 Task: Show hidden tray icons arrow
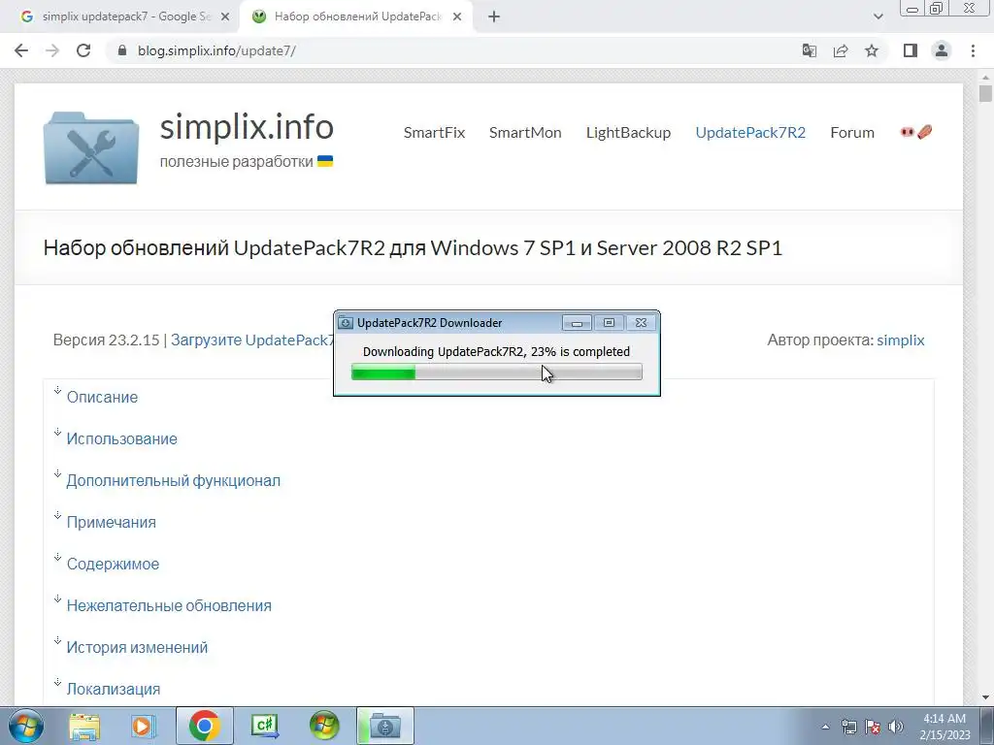(825, 727)
